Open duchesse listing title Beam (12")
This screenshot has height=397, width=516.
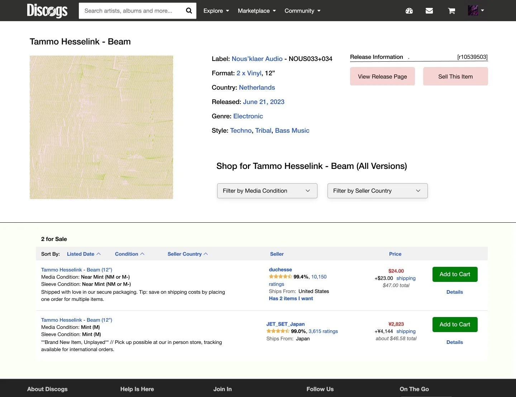click(77, 270)
